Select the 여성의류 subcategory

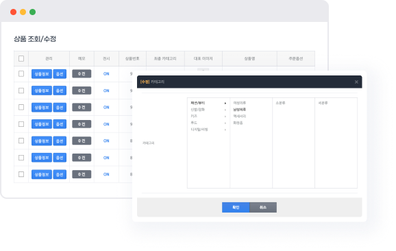tap(239, 103)
